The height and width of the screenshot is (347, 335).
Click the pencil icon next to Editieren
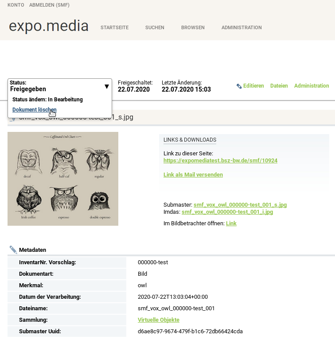[239, 86]
